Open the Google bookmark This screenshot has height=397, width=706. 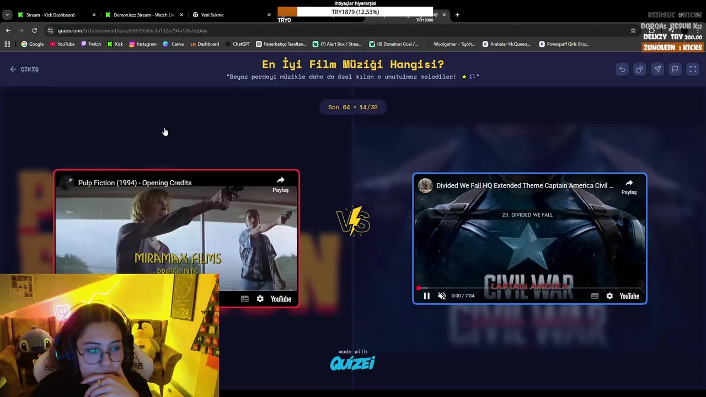click(x=33, y=44)
